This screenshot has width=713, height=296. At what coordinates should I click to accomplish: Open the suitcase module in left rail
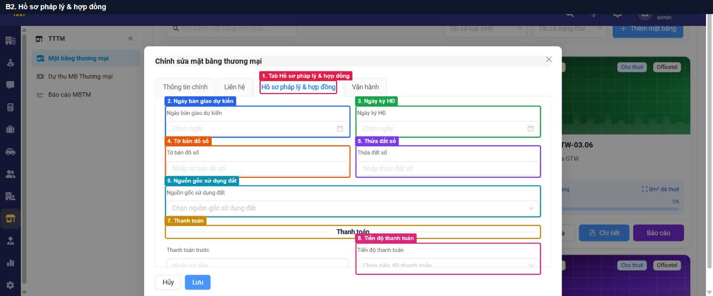[x=10, y=130]
